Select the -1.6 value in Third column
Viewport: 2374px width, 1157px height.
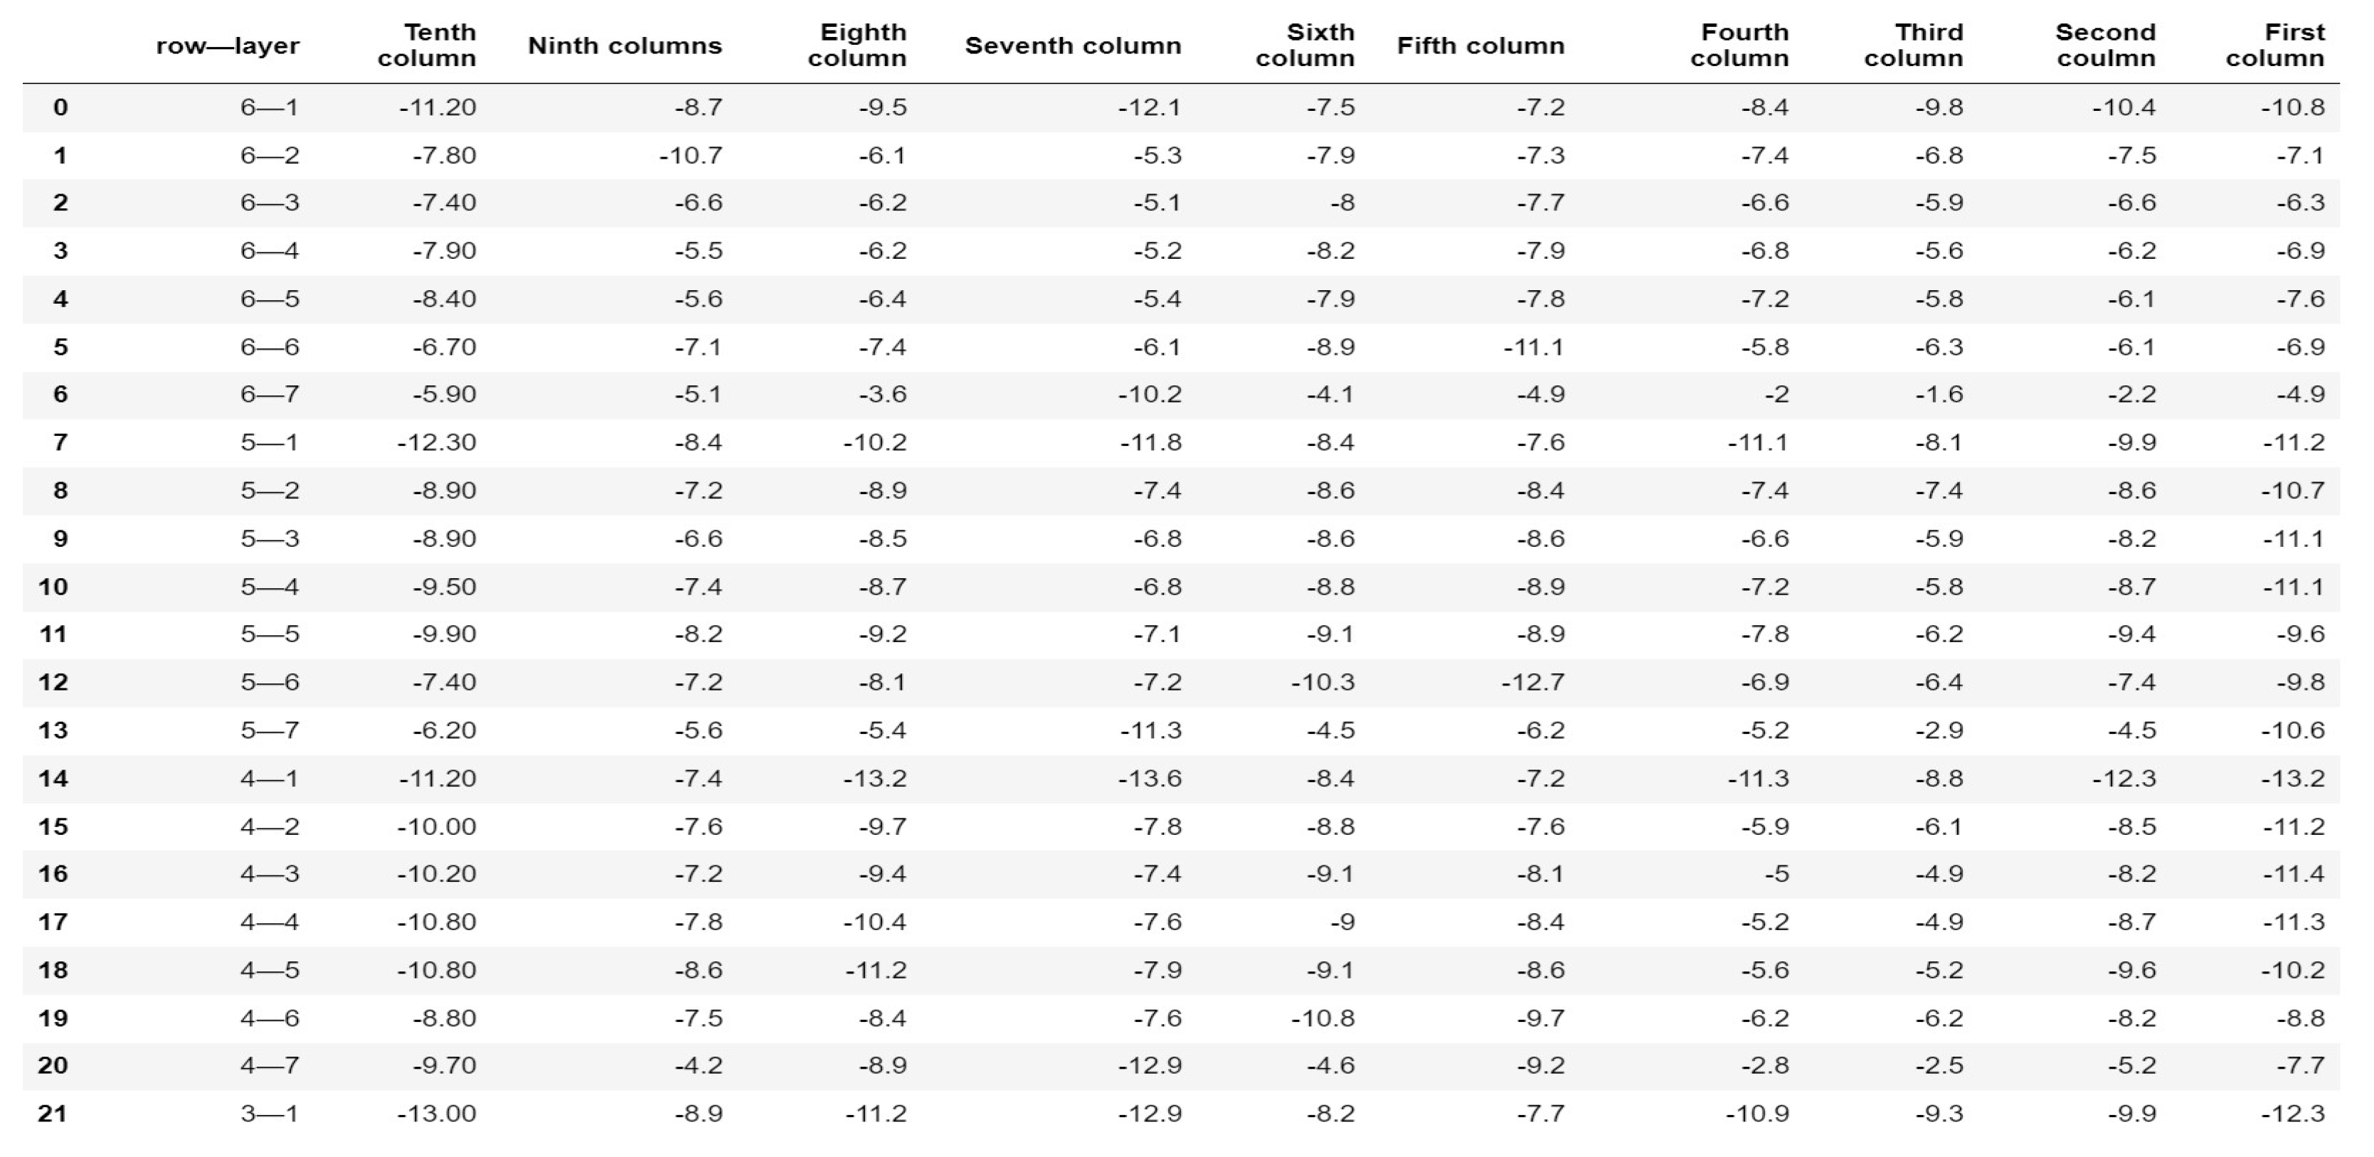click(1938, 395)
